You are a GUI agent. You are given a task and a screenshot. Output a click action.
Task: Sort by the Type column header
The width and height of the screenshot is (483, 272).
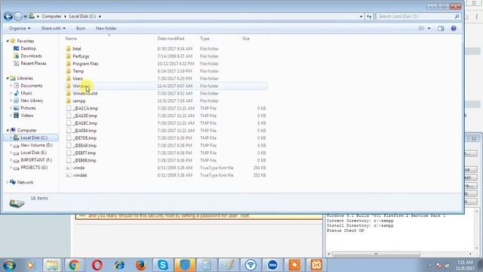pos(205,39)
